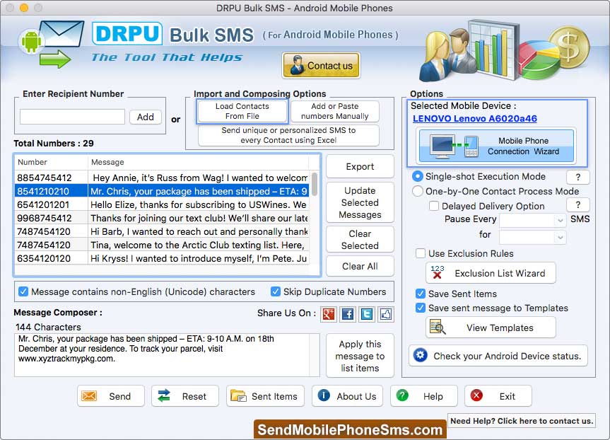
Task: Select the Hi Barb message row
Action: click(163, 232)
